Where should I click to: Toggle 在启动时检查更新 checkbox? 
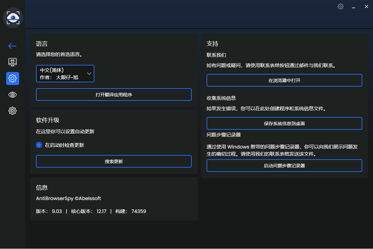[x=39, y=145]
